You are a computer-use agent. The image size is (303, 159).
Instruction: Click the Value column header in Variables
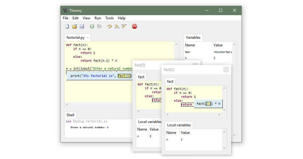(x=218, y=45)
